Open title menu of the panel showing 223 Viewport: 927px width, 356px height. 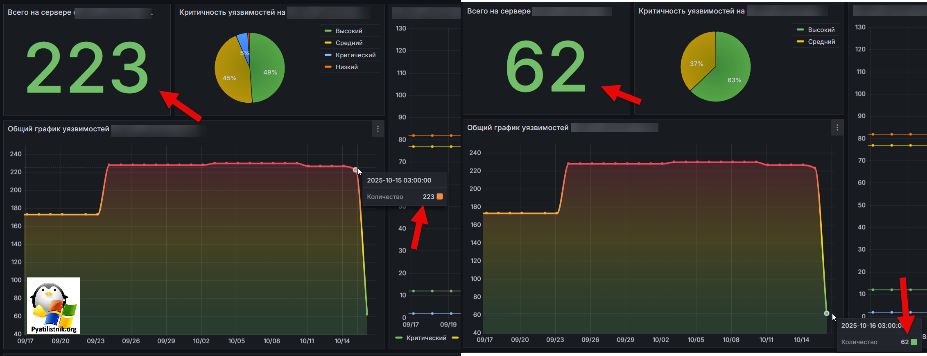[x=39, y=12]
